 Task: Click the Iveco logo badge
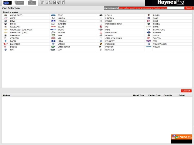click(x=53, y=30)
